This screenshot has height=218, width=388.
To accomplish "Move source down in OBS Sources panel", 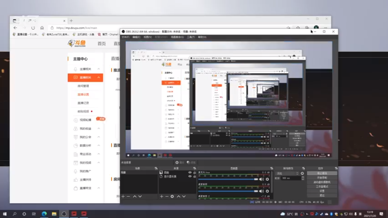I will click(x=184, y=196).
